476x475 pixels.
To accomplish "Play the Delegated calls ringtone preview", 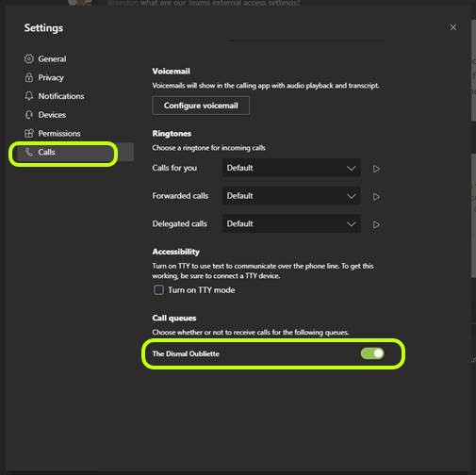I will click(x=376, y=224).
